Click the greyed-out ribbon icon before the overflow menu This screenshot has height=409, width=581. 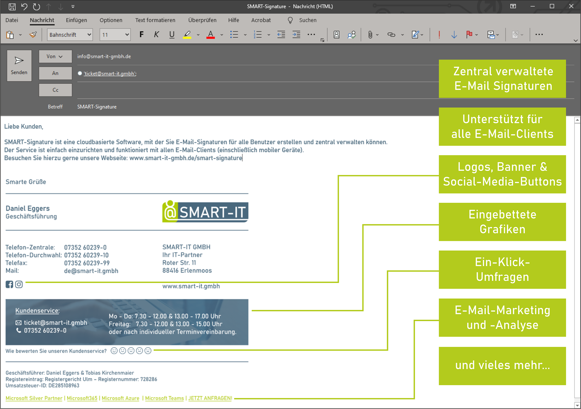coord(515,35)
